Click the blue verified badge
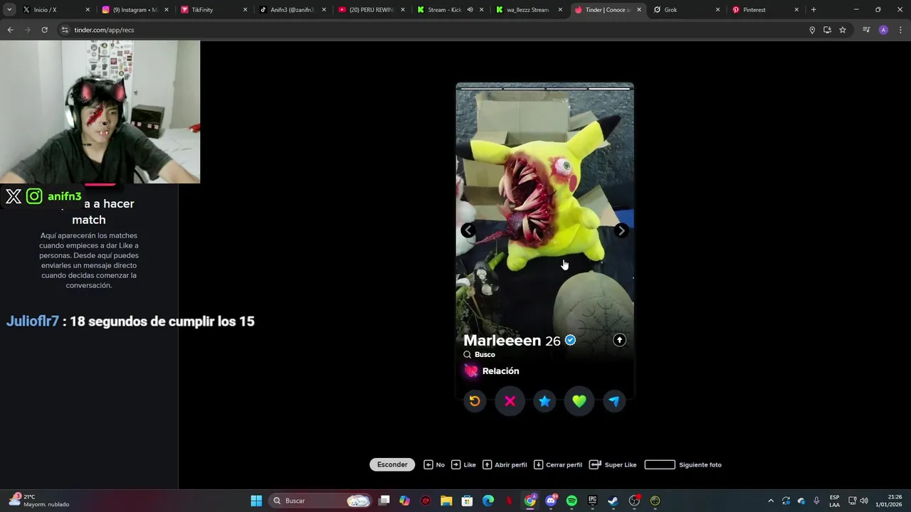Screen dimensions: 911x512 click(570, 341)
